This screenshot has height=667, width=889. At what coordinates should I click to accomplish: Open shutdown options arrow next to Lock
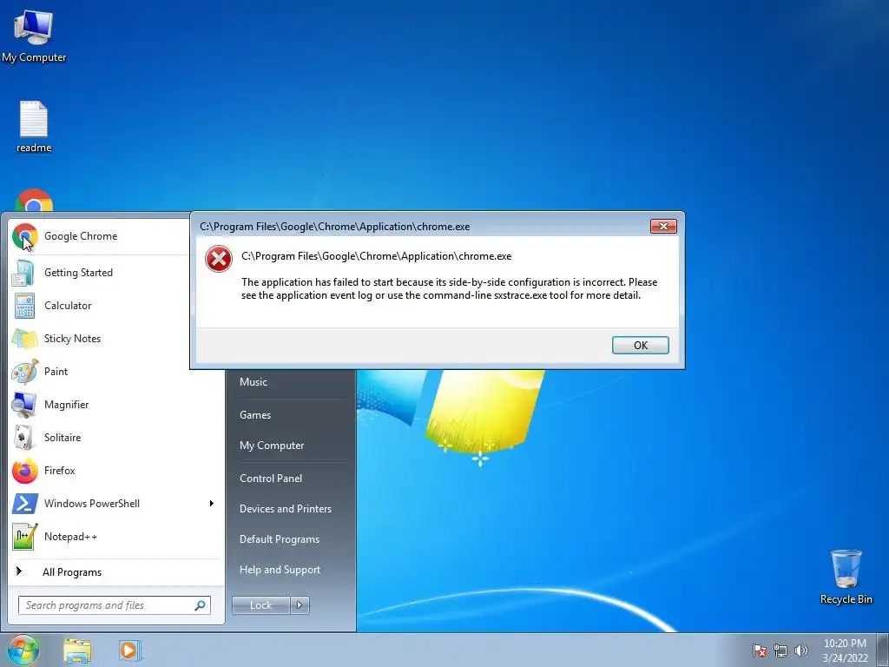coord(300,605)
